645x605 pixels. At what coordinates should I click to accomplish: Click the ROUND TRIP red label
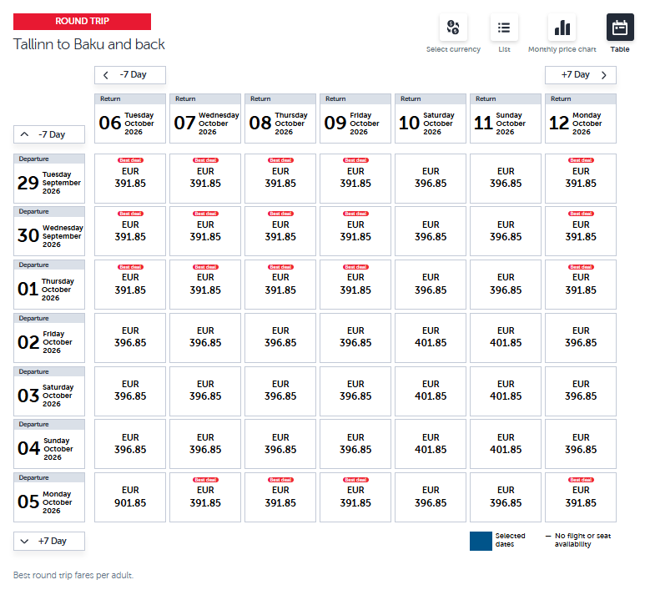tap(82, 22)
